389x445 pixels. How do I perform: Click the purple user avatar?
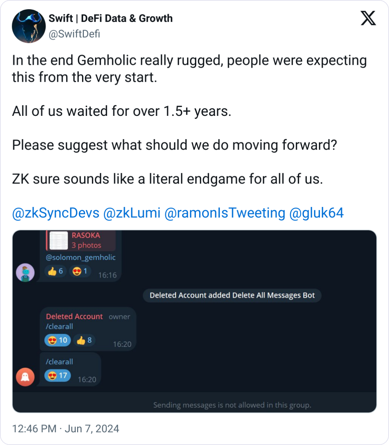pos(25,272)
